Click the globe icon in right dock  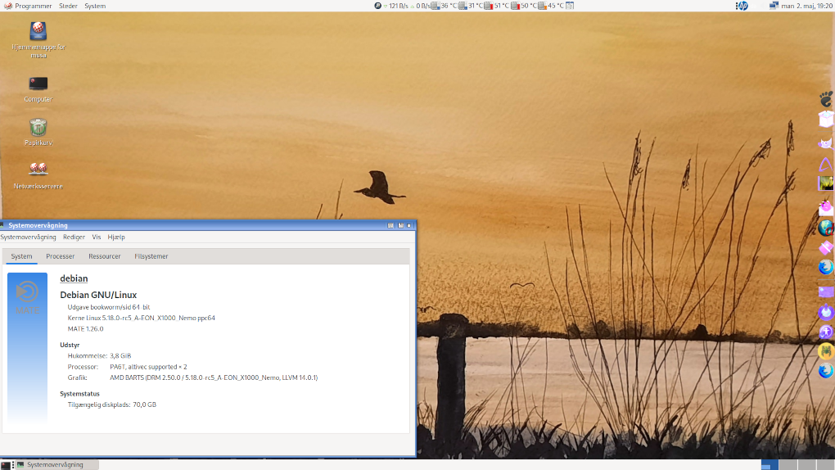(826, 228)
